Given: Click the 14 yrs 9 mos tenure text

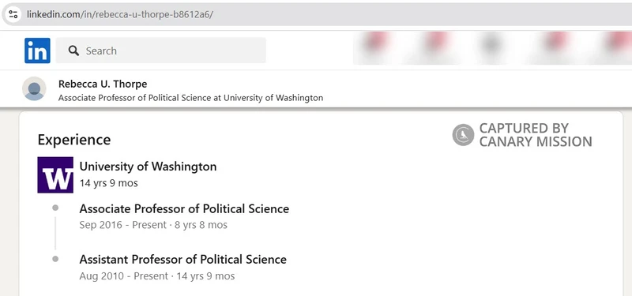Looking at the screenshot, I should 109,183.
